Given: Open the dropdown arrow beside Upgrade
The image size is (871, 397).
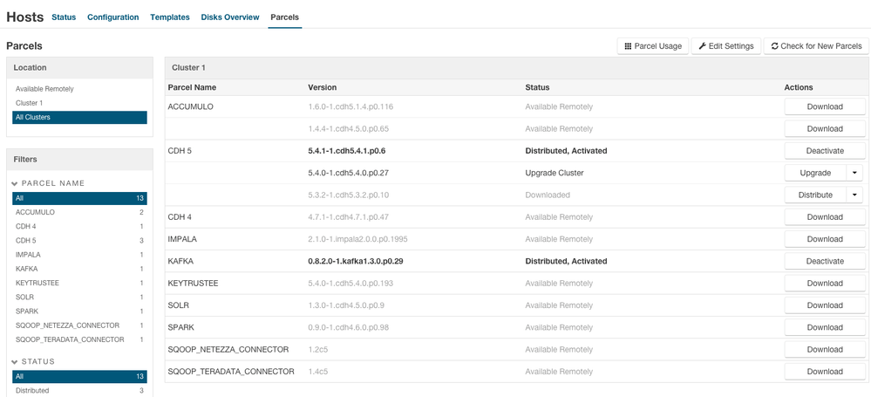Looking at the screenshot, I should (854, 173).
